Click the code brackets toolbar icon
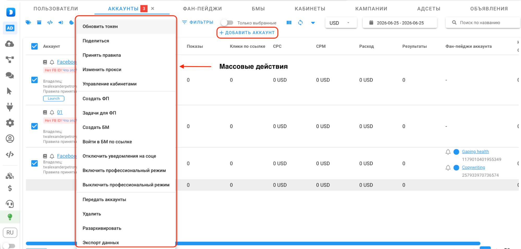 pos(50,22)
